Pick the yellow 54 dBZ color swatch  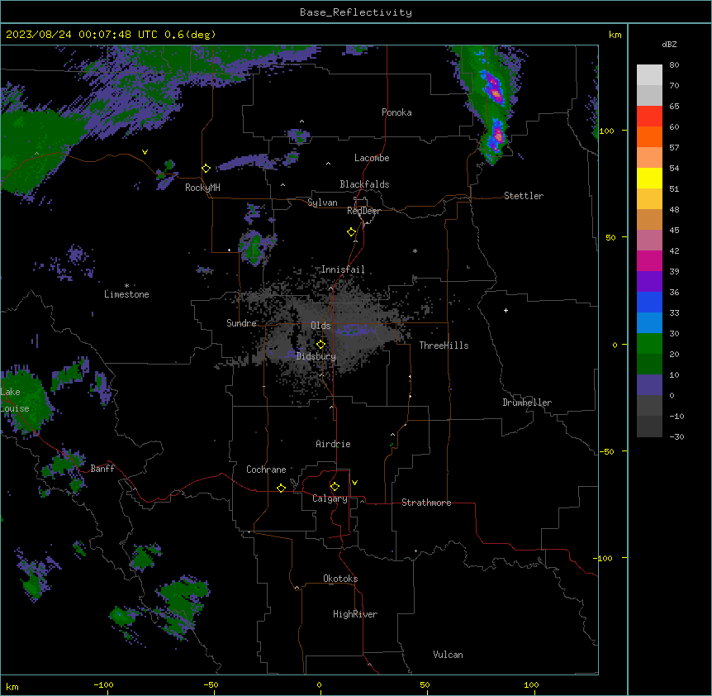[649, 178]
